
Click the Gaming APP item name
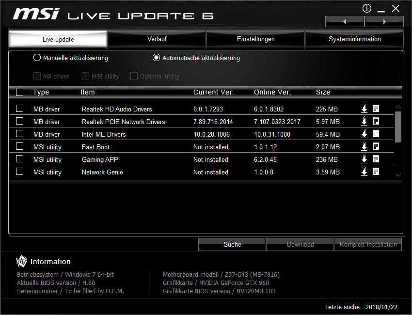(100, 159)
